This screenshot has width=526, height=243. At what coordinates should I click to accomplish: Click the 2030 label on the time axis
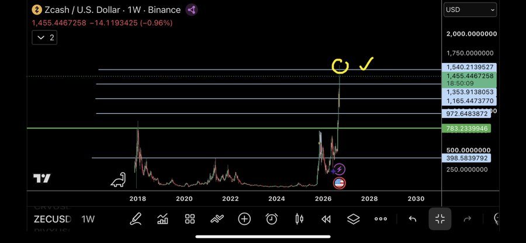[416, 199]
